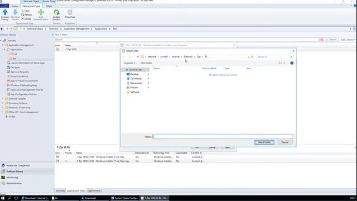Open the Monitoring workspace

pos(27,178)
